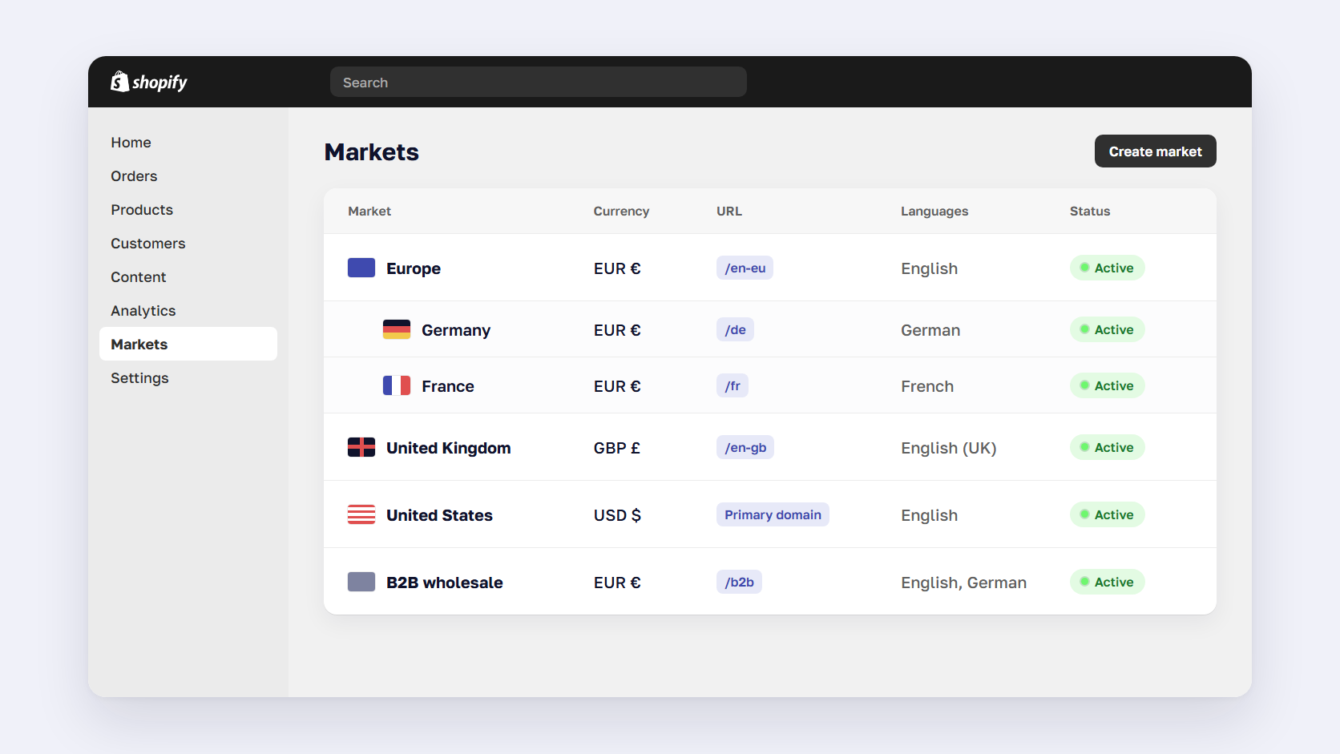Click the Active status of Europe
The image size is (1340, 754).
click(x=1107, y=268)
